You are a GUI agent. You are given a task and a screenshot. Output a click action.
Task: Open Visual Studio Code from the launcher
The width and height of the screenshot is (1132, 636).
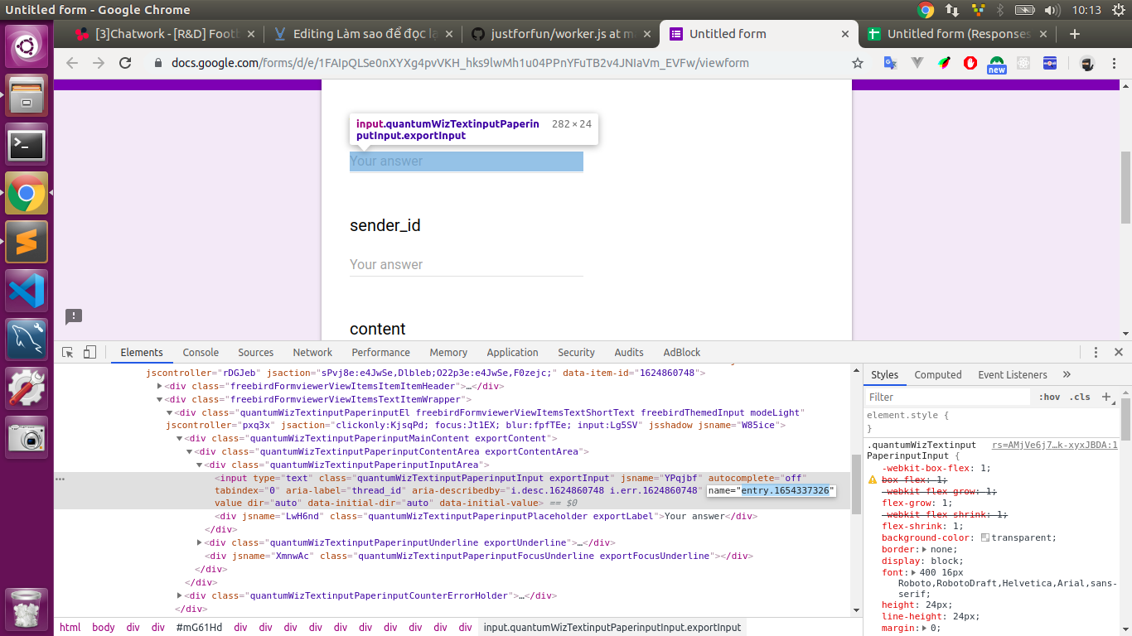click(27, 291)
